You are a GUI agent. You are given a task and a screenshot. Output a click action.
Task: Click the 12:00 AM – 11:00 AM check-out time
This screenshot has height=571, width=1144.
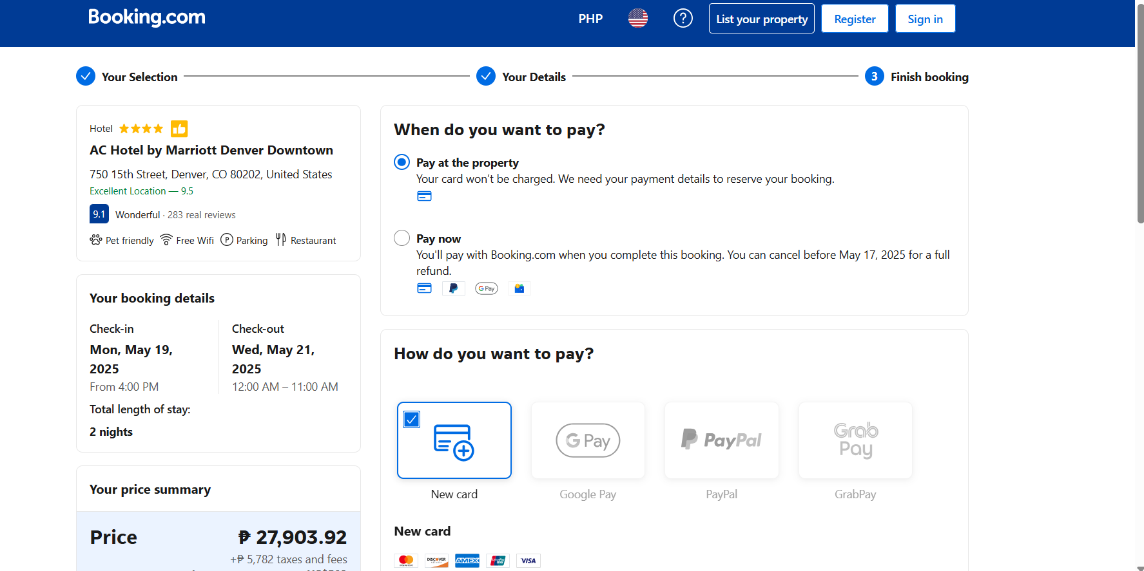pos(285,387)
